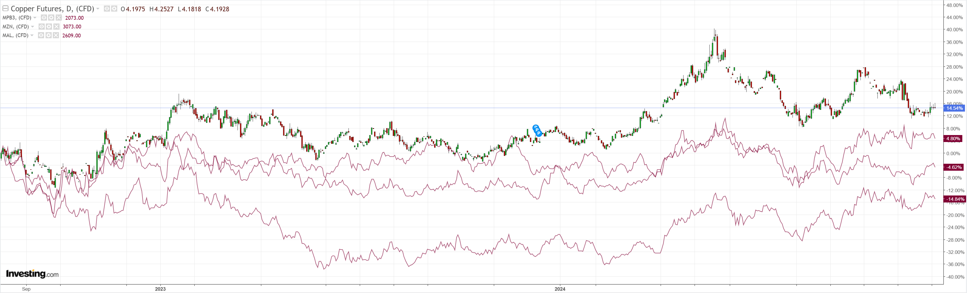Screen dimensions: 967x293
Task: Click the 20.00% axis tick label
Action: 955,92
